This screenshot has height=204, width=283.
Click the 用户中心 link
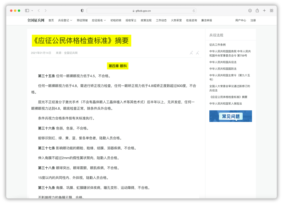point(240,20)
